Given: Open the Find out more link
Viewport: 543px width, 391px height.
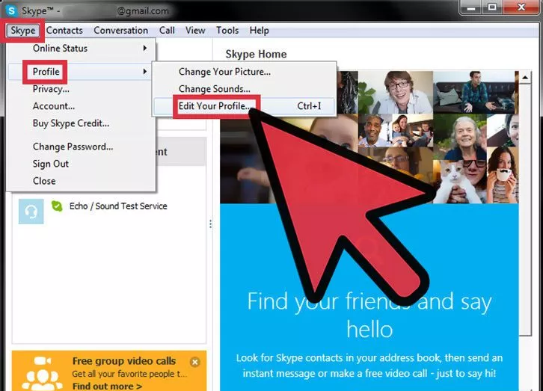Looking at the screenshot, I should coord(108,387).
